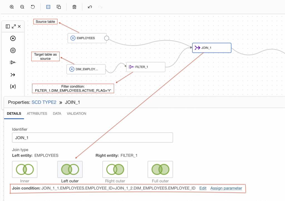Select the Full outer join type
Image resolution: width=285 pixels, height=201 pixels.
[160, 169]
